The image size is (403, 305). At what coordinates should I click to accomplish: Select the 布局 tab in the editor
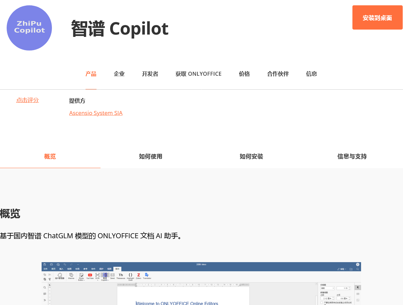pos(77,269)
